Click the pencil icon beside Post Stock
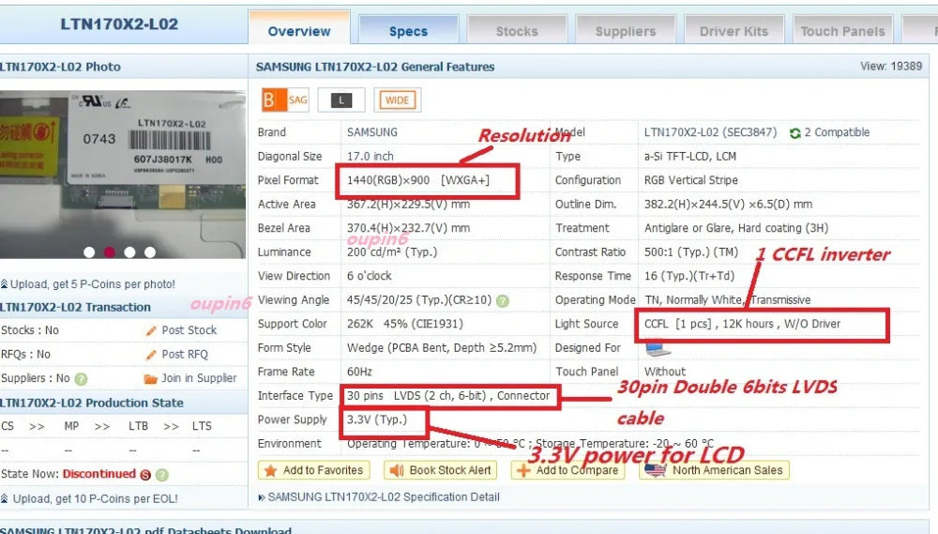This screenshot has height=534, width=938. pyautogui.click(x=151, y=330)
